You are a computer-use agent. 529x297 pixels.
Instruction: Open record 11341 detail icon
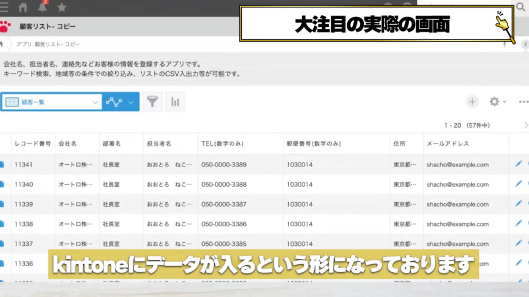click(x=2, y=164)
